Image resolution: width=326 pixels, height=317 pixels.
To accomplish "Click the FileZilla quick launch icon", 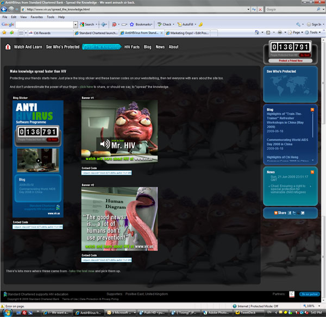I will click(24, 313).
